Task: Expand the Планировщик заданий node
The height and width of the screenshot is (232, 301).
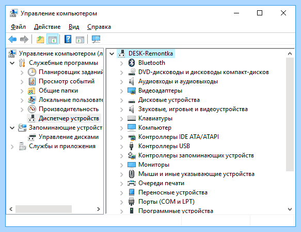Action: tap(22, 73)
